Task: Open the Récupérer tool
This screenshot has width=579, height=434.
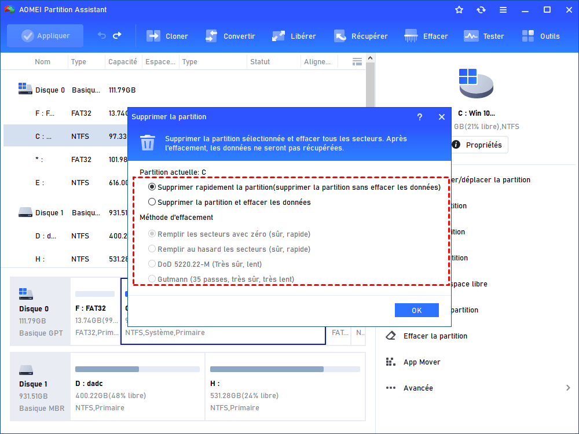Action: click(361, 36)
